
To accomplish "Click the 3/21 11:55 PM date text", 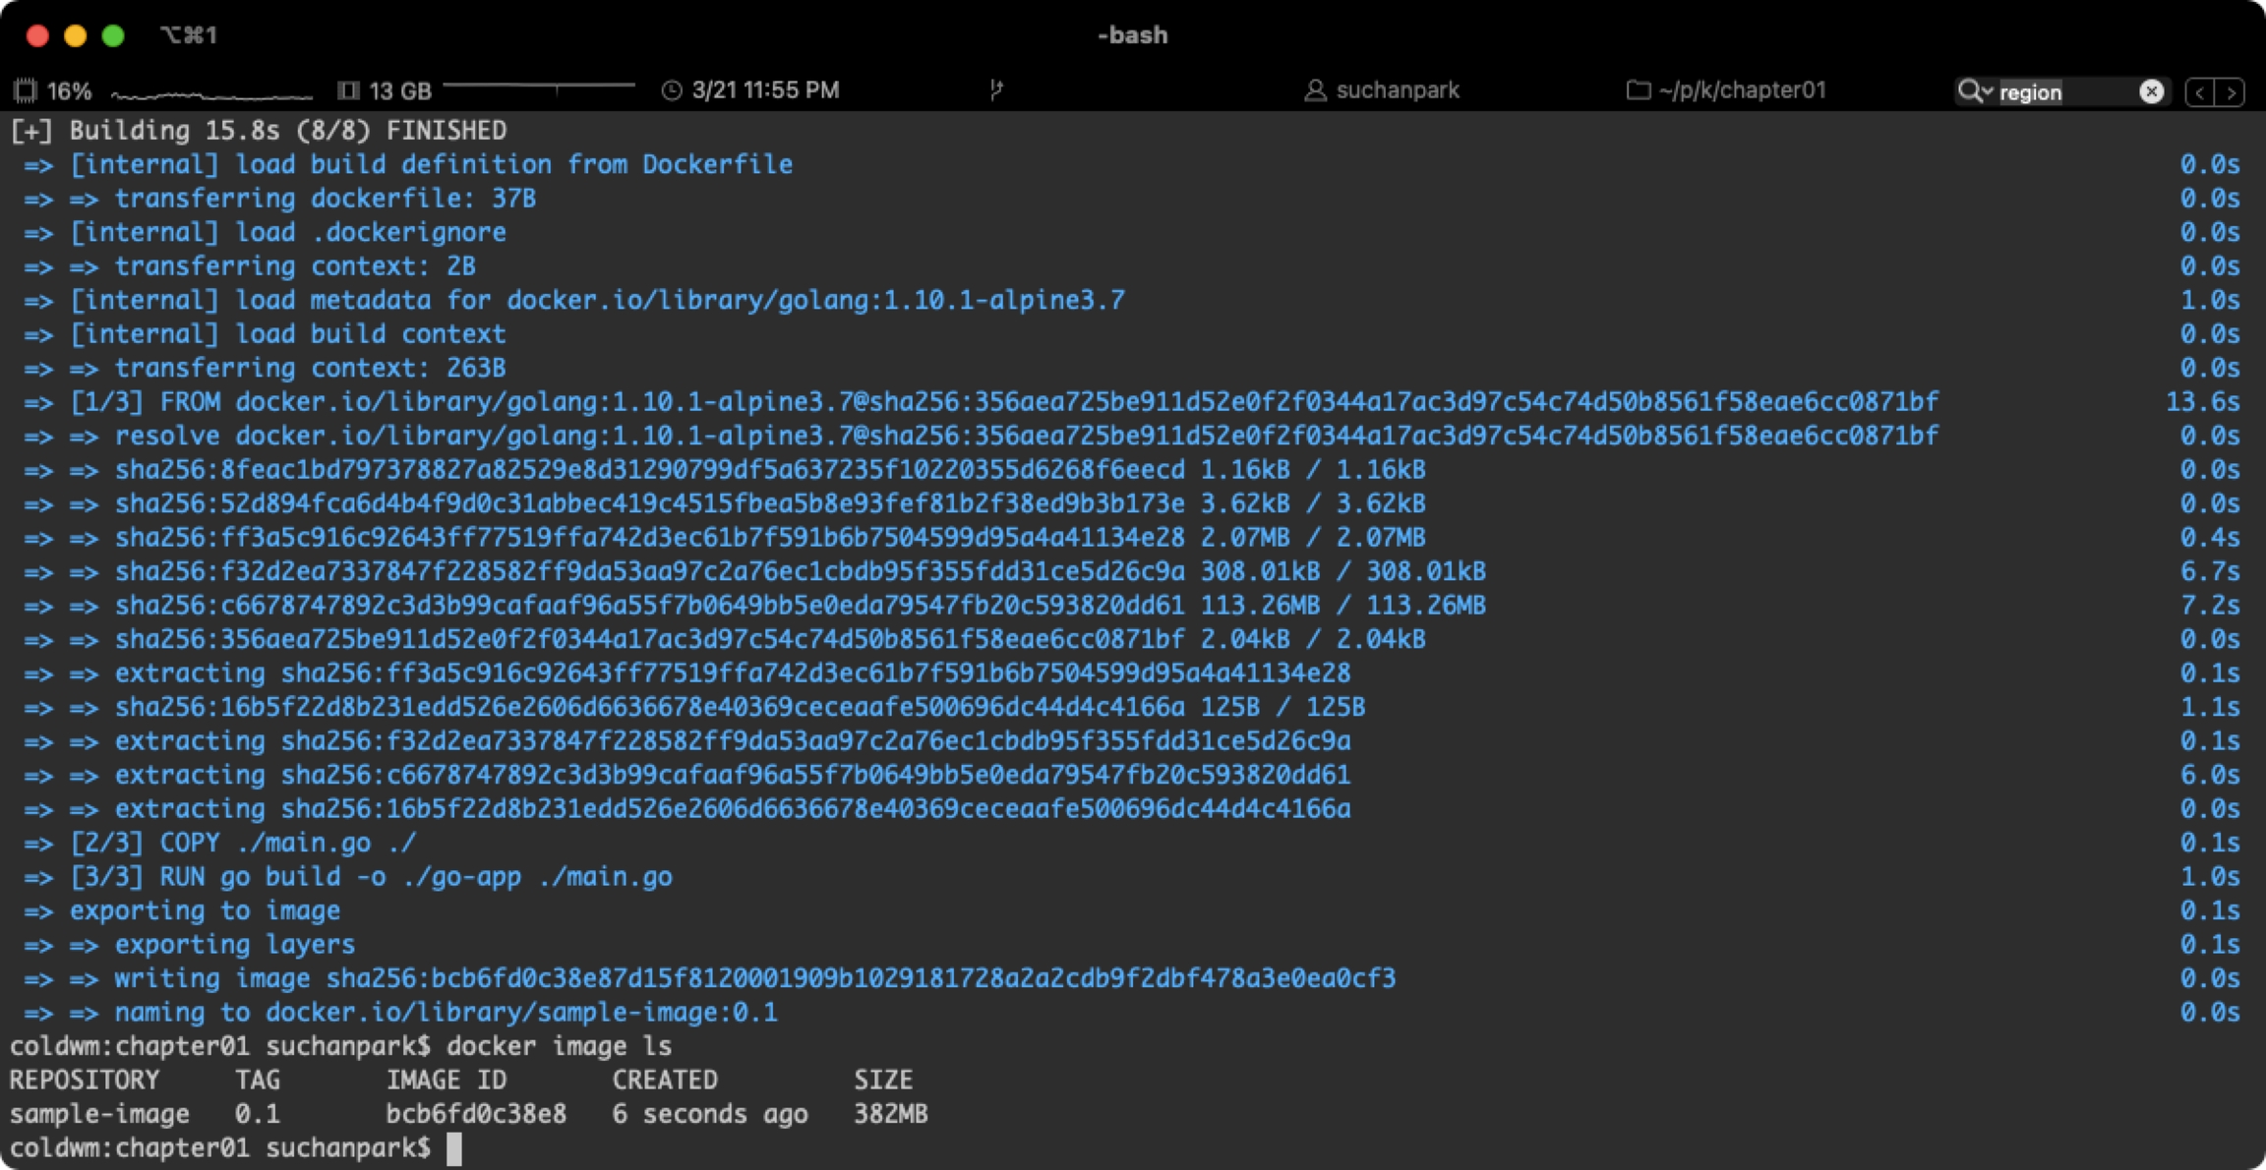I will (x=765, y=90).
